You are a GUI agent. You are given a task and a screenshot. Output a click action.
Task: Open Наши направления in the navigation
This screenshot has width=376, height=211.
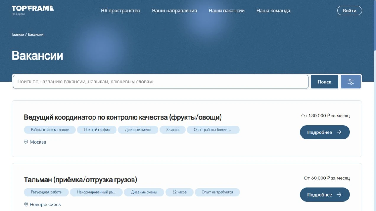coord(174,11)
